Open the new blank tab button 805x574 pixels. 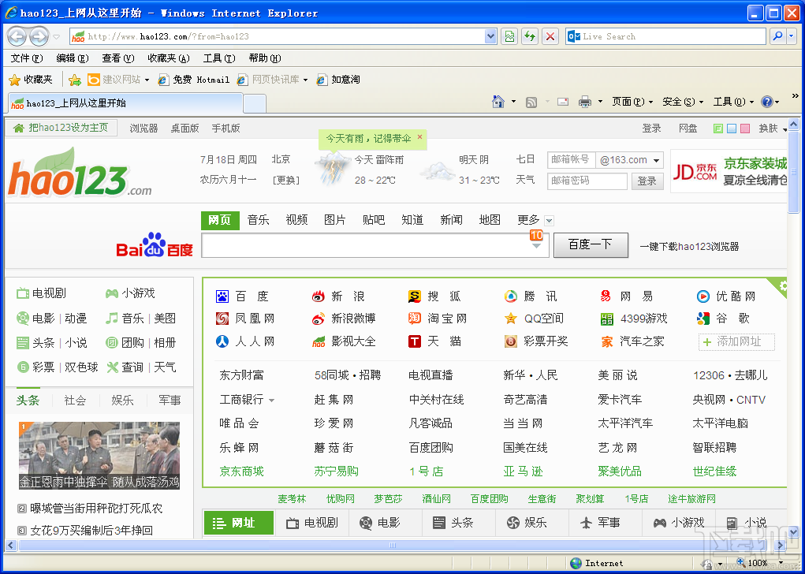pyautogui.click(x=254, y=103)
